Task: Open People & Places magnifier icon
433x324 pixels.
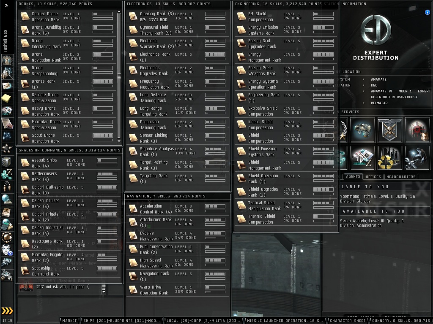Action: coord(7,73)
